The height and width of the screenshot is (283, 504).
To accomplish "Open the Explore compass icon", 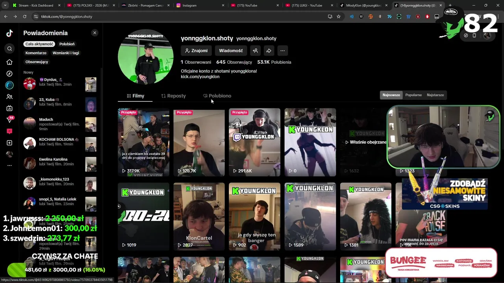I will click(x=9, y=74).
